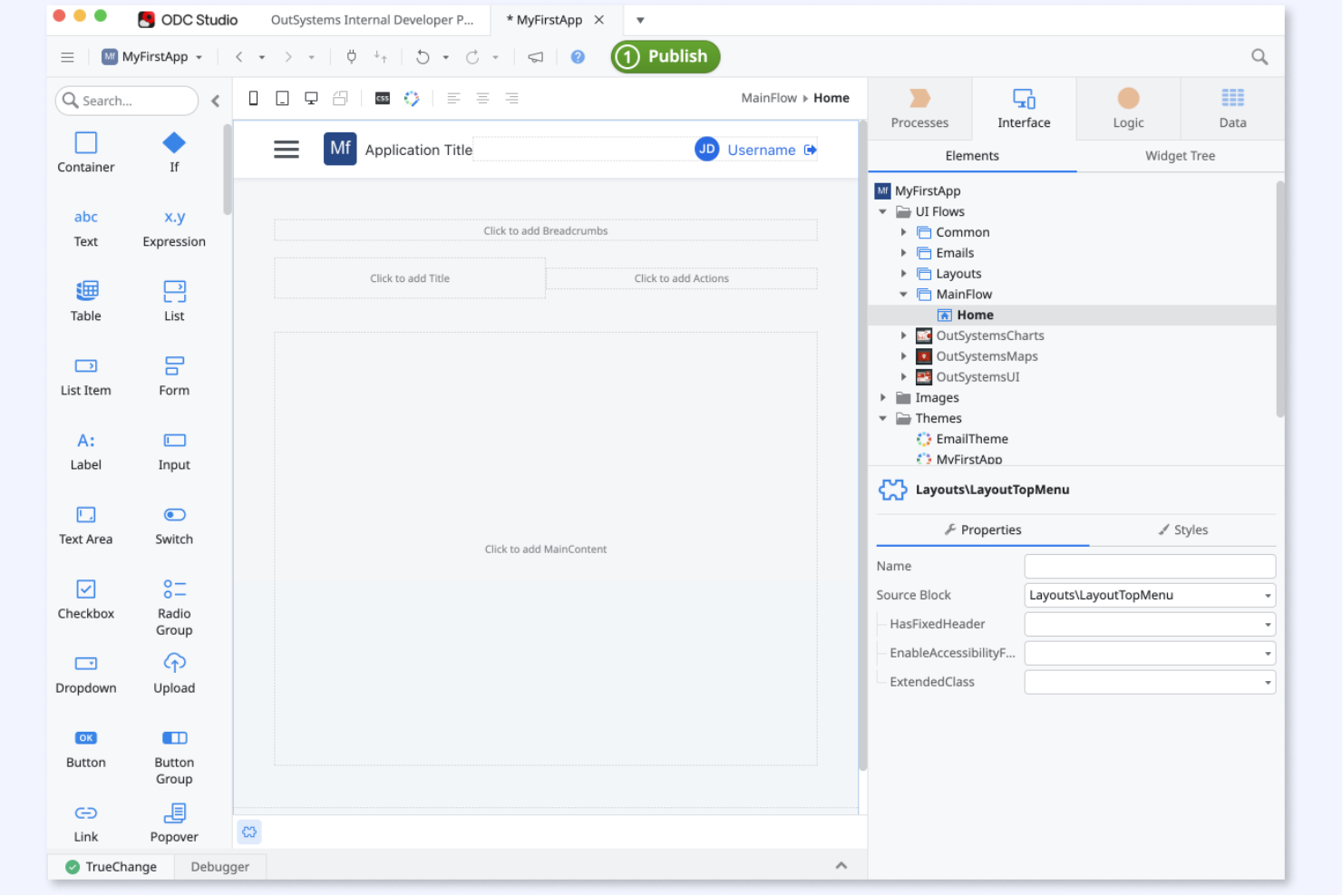
Task: Click the Undo icon in the toolbar
Action: pyautogui.click(x=422, y=56)
